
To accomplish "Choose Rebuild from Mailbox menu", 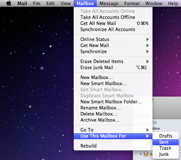I will [113, 146].
